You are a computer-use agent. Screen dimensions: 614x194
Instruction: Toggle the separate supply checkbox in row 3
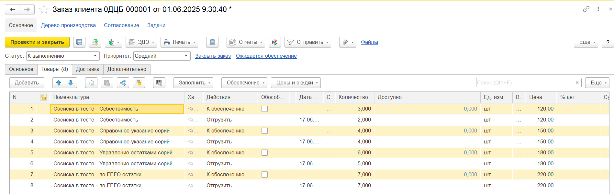point(264,131)
